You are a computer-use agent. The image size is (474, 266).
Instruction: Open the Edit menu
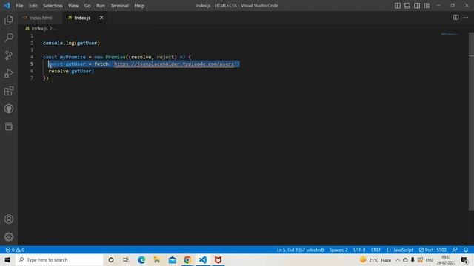(x=33, y=6)
